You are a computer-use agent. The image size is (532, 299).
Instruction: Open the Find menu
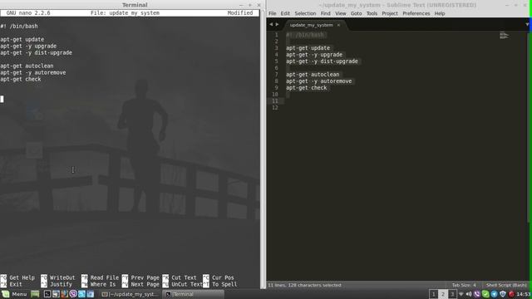(325, 13)
